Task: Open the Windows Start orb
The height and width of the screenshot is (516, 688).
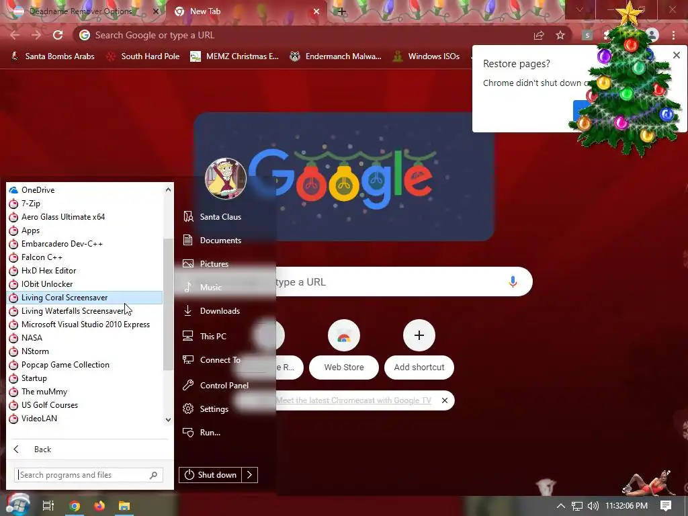Action: click(17, 505)
